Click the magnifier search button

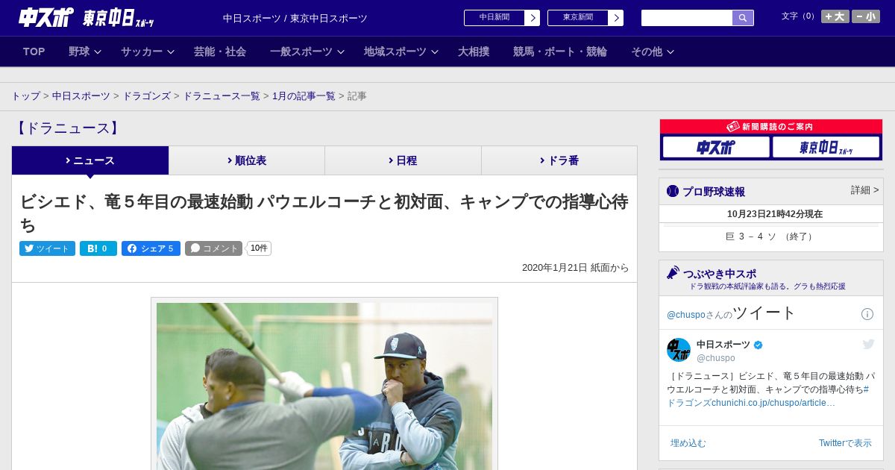(743, 18)
